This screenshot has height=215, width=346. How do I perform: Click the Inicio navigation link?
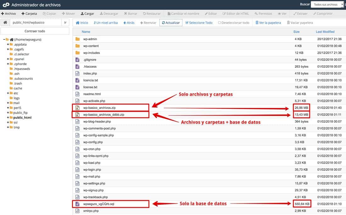[x=82, y=23]
